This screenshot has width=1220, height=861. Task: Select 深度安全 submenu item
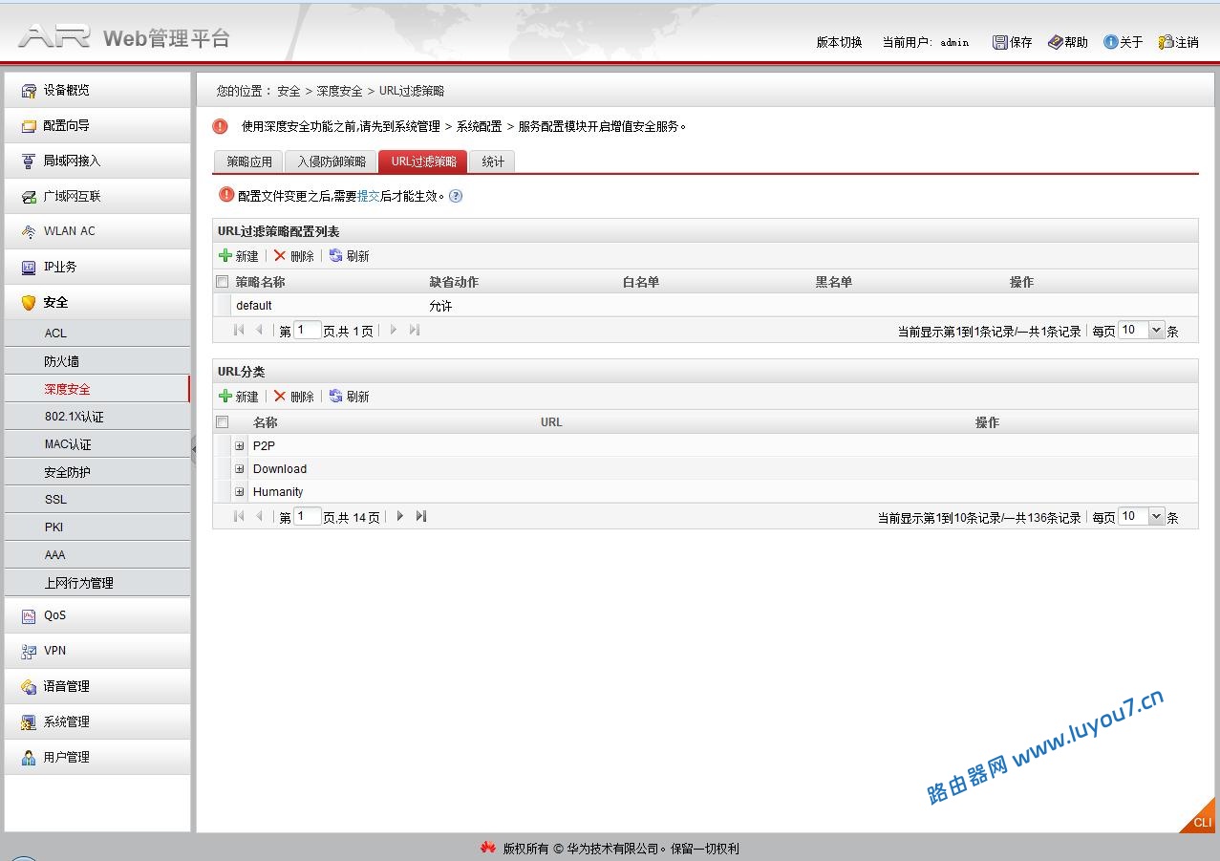(x=96, y=389)
